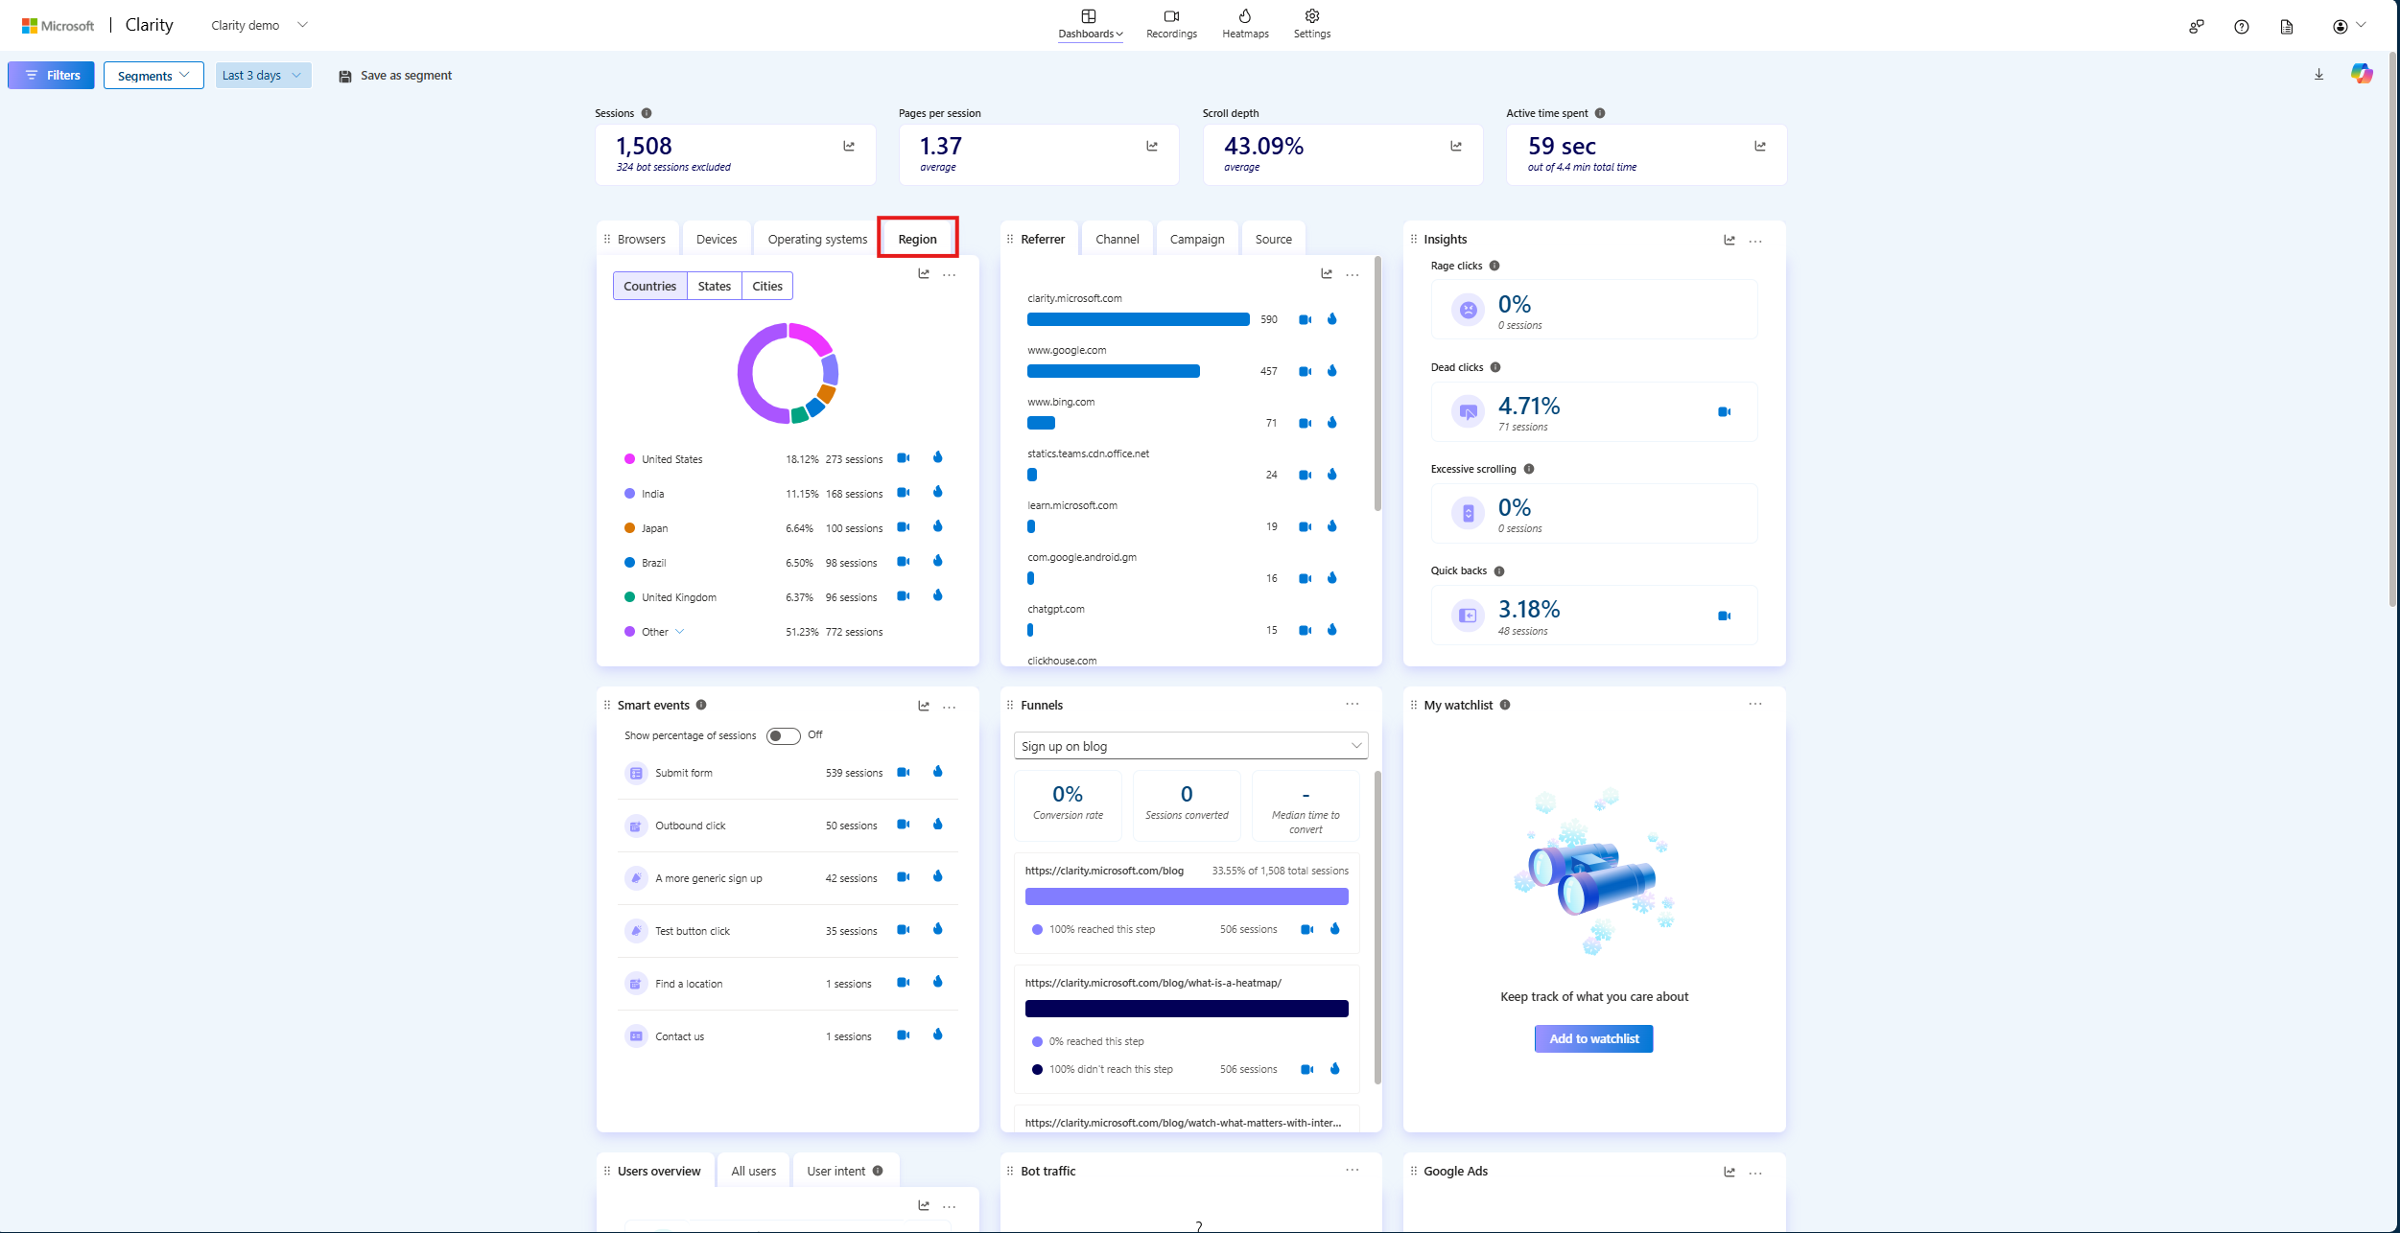Open Recordings from the top navigation
The width and height of the screenshot is (2400, 1233).
[1171, 24]
